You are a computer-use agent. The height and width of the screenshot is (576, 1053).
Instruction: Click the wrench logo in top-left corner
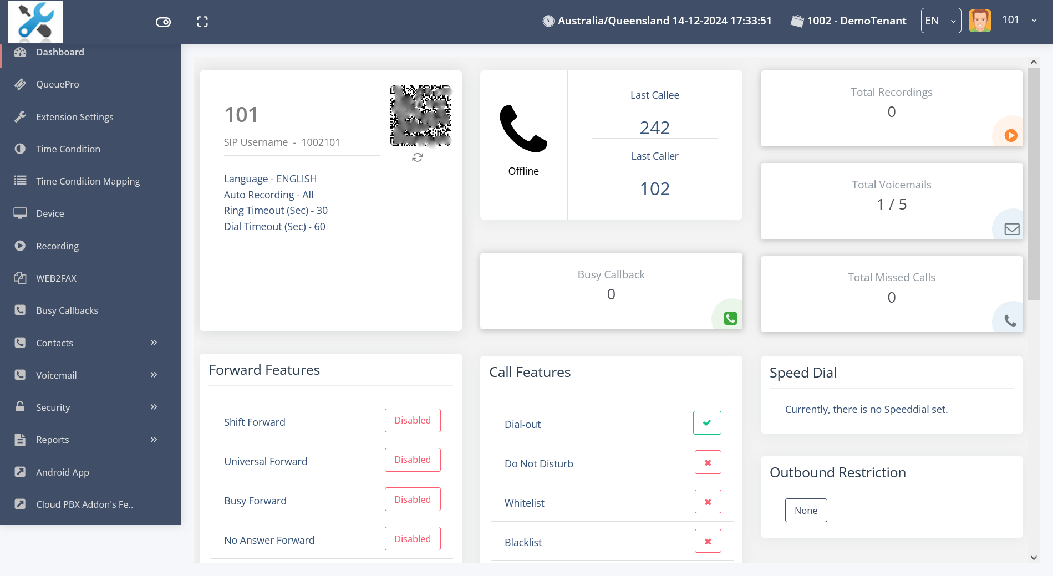[35, 22]
